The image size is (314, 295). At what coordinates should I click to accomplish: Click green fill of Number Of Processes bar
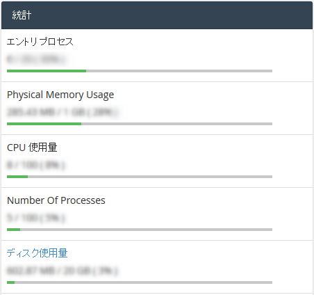(13, 230)
